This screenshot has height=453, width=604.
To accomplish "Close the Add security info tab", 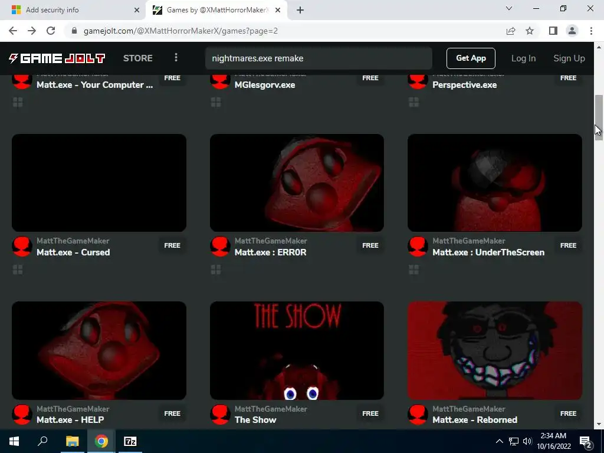I will (137, 11).
